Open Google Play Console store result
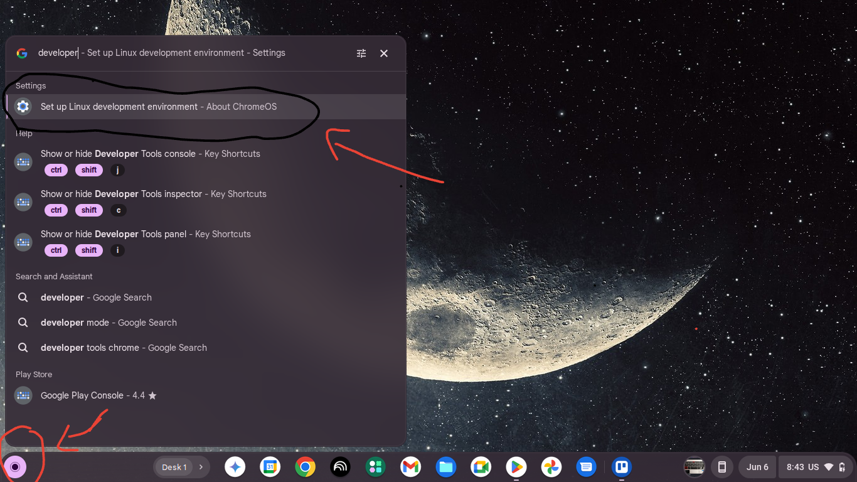The height and width of the screenshot is (482, 857). (x=206, y=395)
